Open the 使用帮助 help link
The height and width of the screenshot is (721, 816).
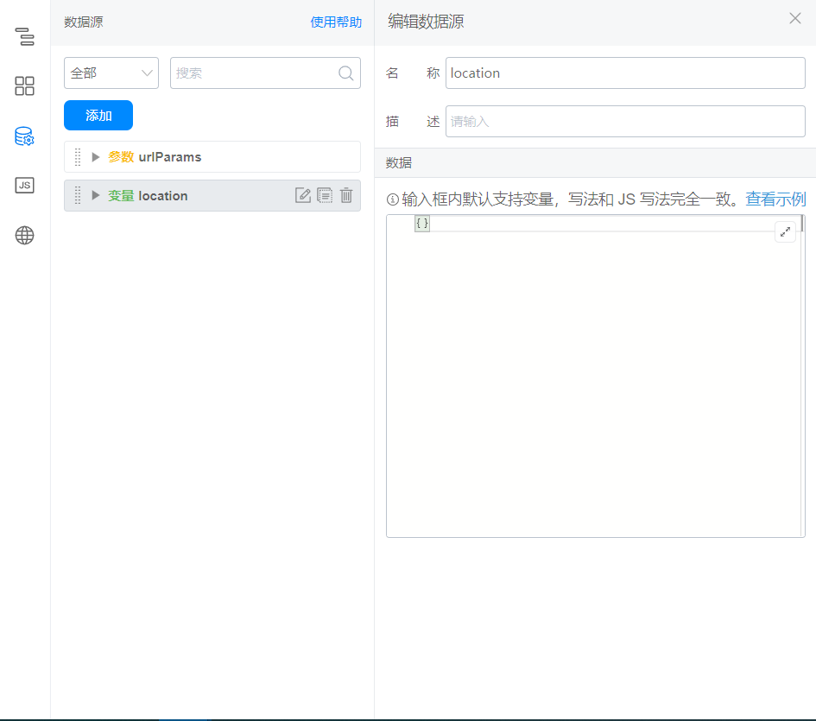click(x=336, y=22)
